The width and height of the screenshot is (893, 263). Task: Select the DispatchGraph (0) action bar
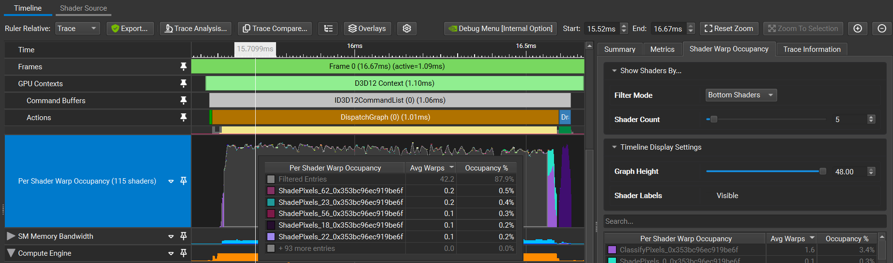385,117
